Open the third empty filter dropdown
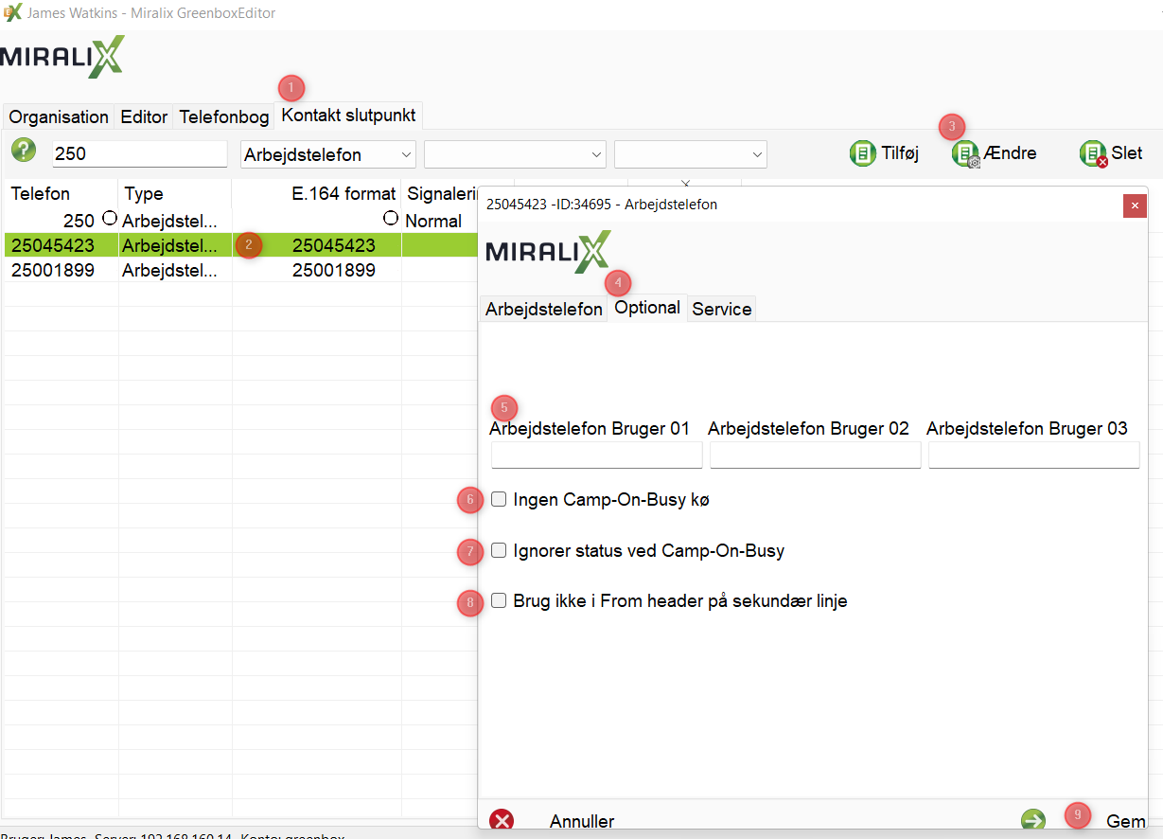 click(690, 154)
